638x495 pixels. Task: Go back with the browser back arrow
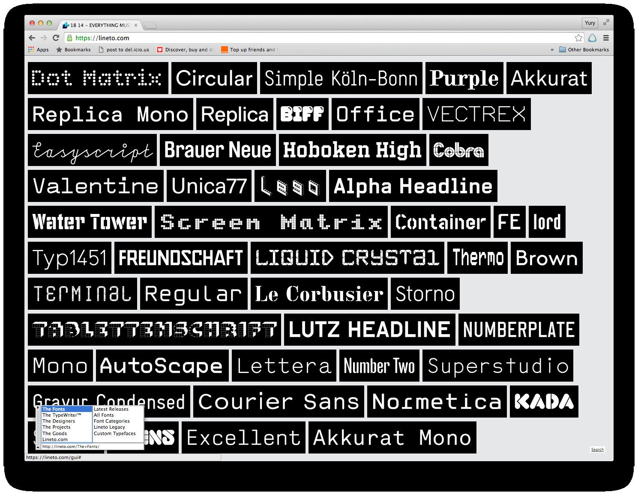pyautogui.click(x=32, y=38)
